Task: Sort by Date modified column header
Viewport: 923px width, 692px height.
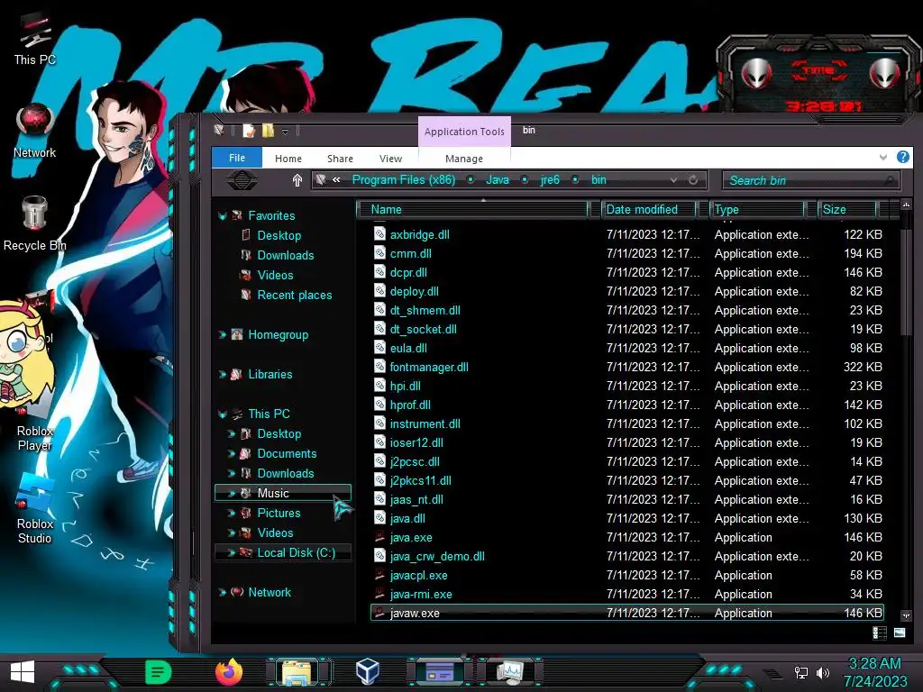Action: [649, 209]
